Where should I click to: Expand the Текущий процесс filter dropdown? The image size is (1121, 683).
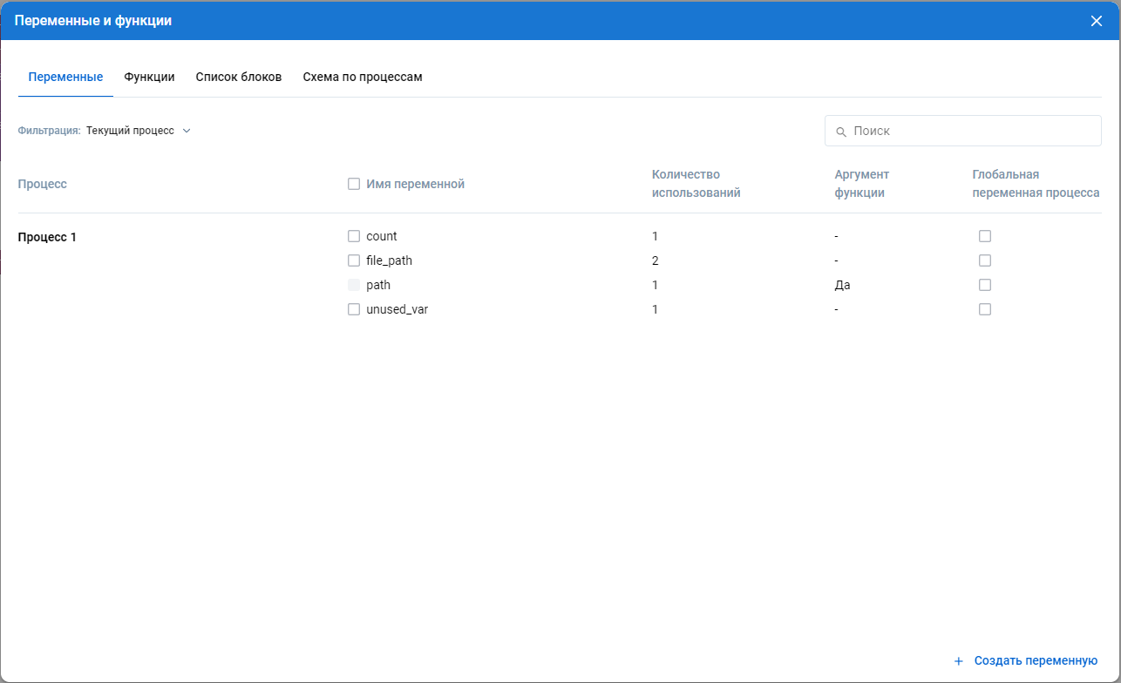coord(139,131)
